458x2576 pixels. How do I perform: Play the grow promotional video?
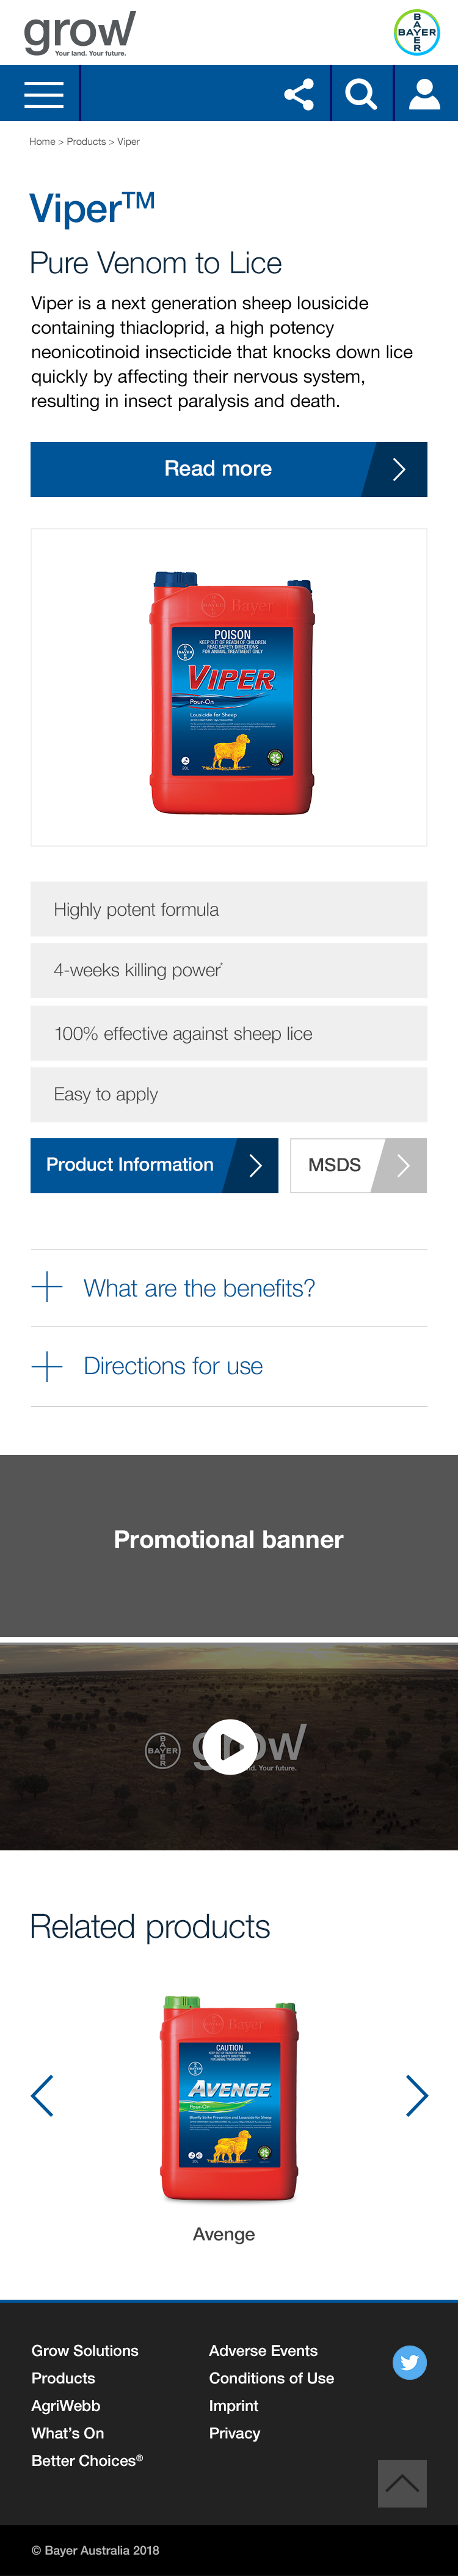click(229, 1747)
